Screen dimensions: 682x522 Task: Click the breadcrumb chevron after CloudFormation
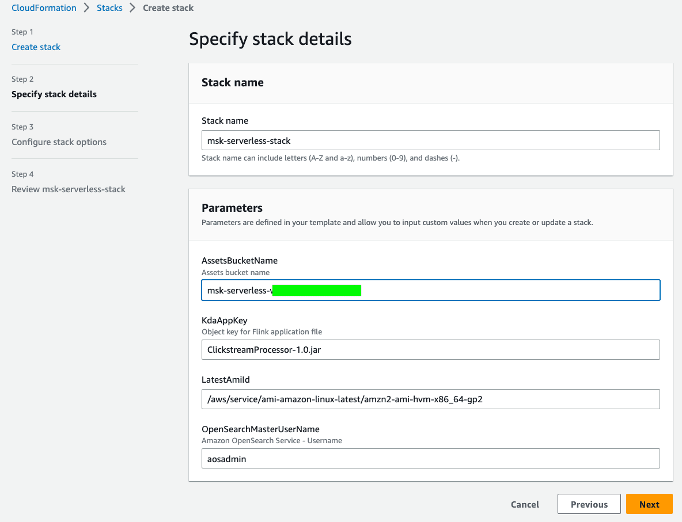(86, 8)
